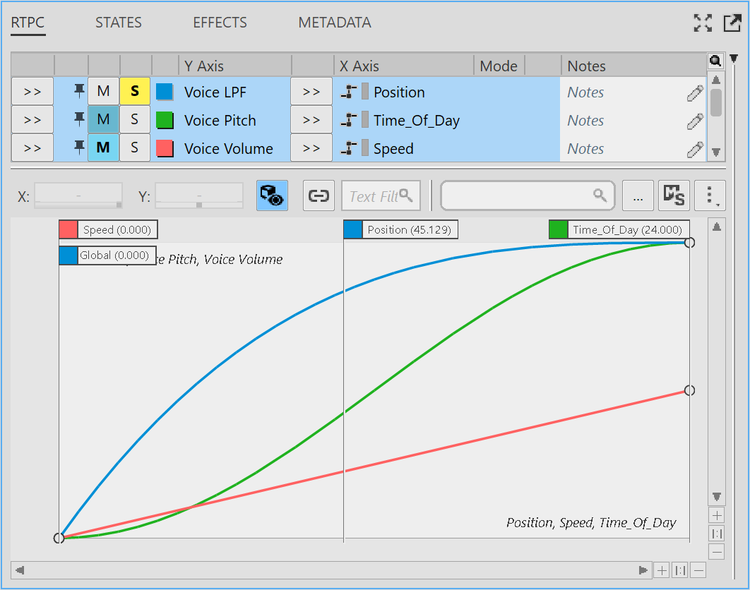This screenshot has width=750, height=590.
Task: Toggle Mute on Voice Pitch row
Action: click(x=103, y=120)
